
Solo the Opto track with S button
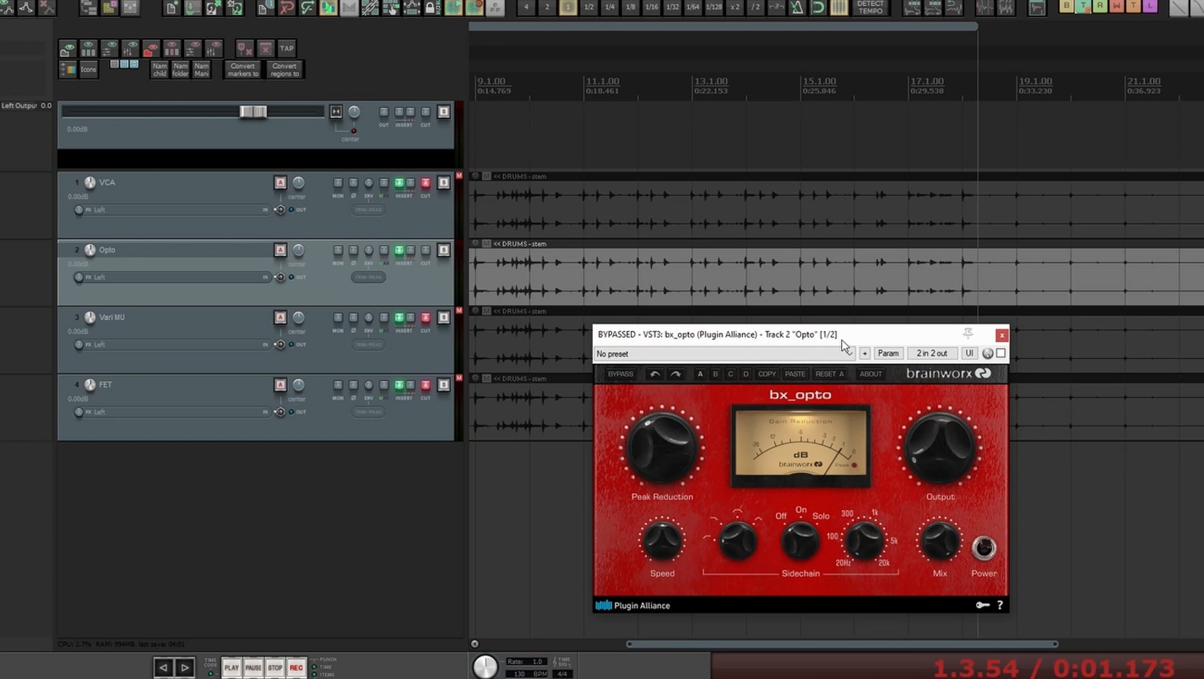point(443,250)
